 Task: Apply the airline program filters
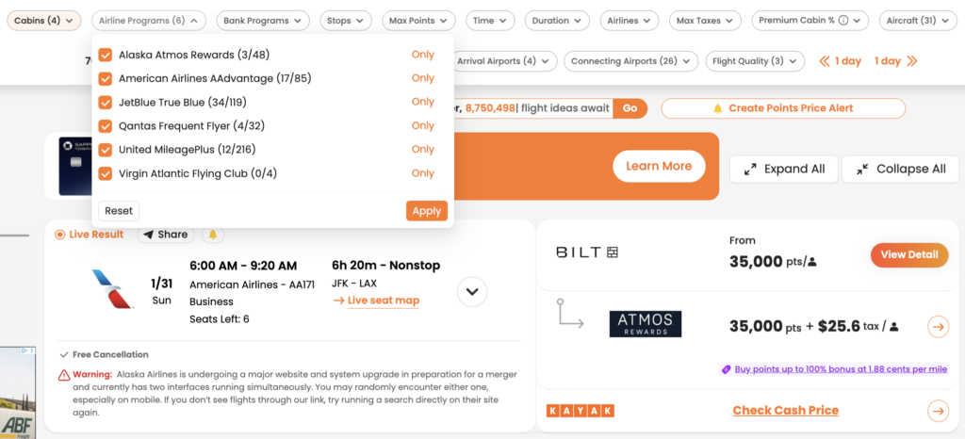pyautogui.click(x=427, y=211)
